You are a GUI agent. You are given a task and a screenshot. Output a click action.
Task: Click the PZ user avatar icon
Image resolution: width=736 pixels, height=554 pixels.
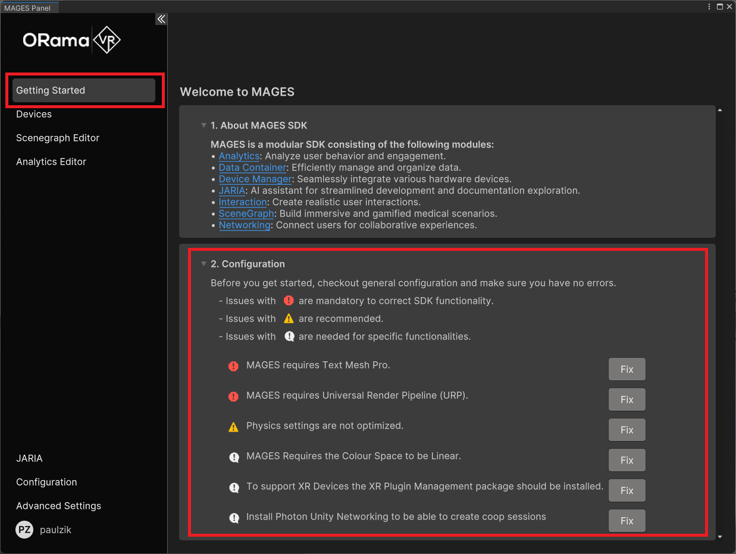click(24, 530)
